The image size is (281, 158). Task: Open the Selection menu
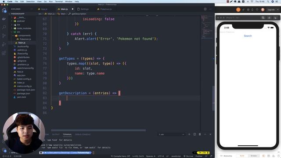coord(30,1)
